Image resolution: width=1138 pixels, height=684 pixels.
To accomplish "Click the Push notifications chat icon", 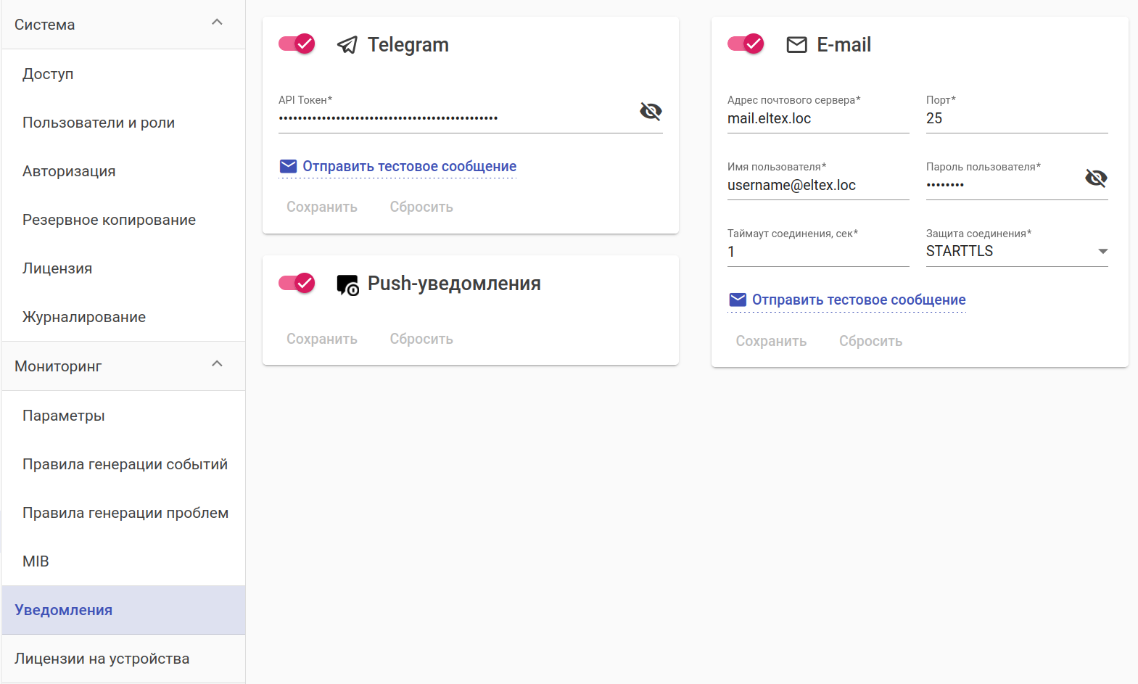I will click(347, 285).
